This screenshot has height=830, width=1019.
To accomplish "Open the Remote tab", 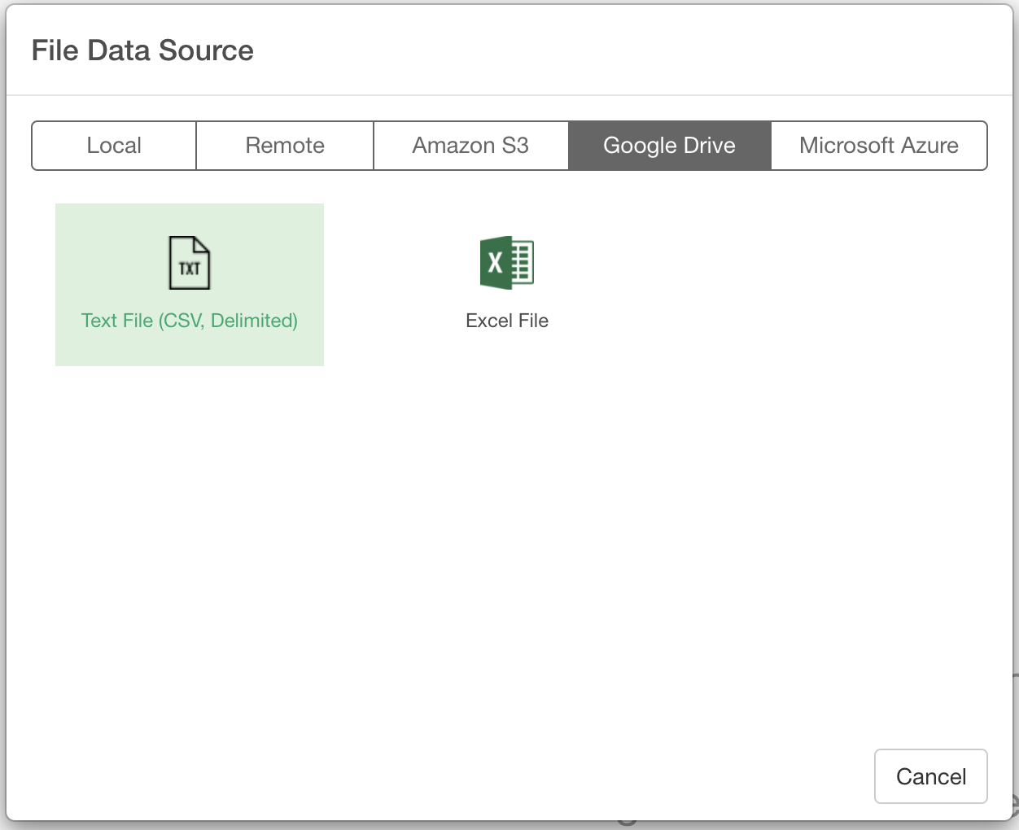I will (x=285, y=146).
